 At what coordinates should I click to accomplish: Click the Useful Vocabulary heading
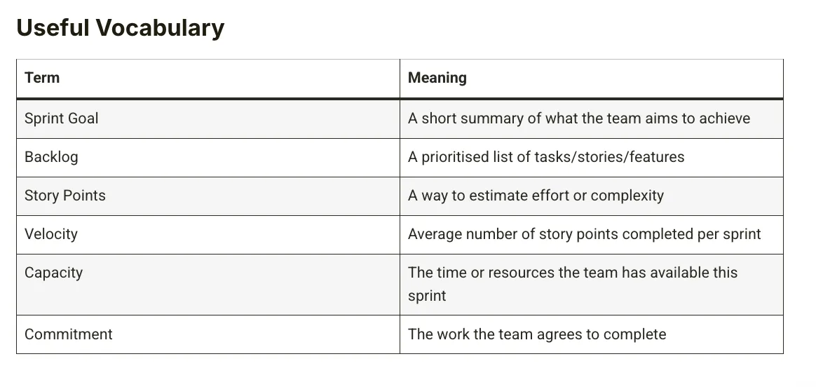pyautogui.click(x=120, y=27)
